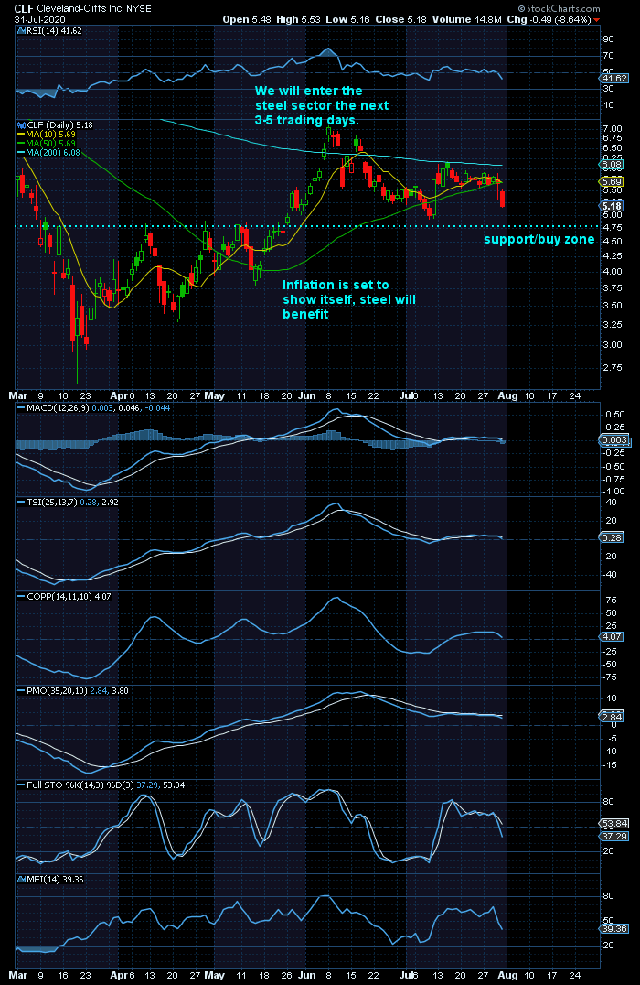Click the 'support/buy zone' annotation
Image resolution: width=640 pixels, height=985 pixels.
(539, 239)
